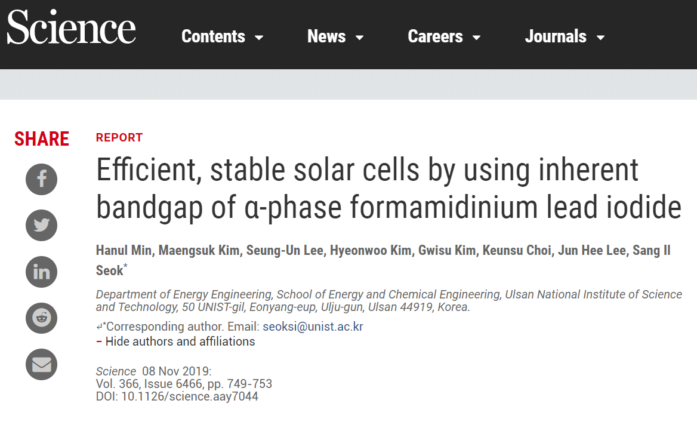The width and height of the screenshot is (697, 425).
Task: Expand the Journals dropdown menu
Action: point(565,36)
